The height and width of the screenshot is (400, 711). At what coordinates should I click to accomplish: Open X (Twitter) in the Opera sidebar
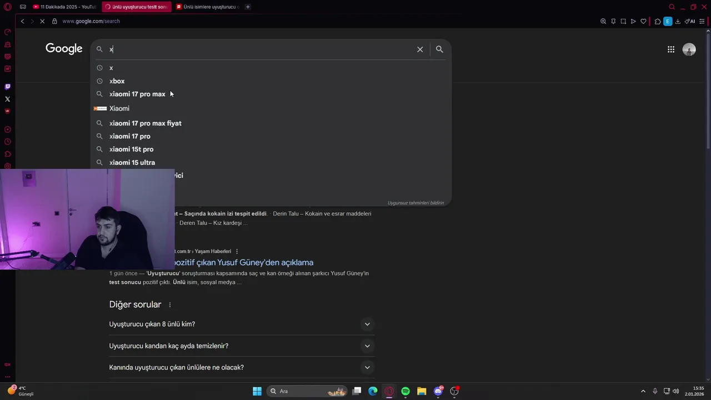click(x=8, y=99)
